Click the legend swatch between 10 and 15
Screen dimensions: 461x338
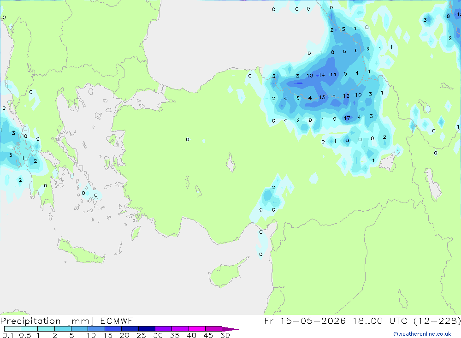click(96, 329)
